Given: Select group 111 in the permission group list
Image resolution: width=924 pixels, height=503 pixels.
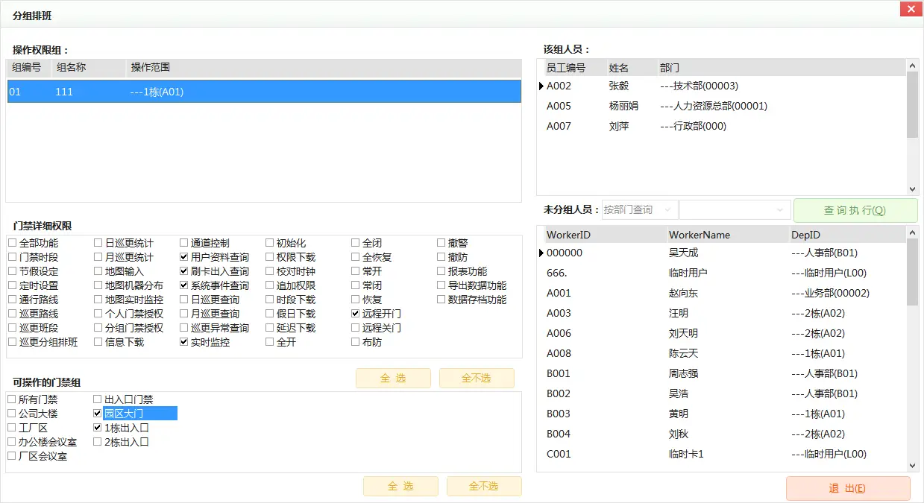Looking at the screenshot, I should 149,92.
